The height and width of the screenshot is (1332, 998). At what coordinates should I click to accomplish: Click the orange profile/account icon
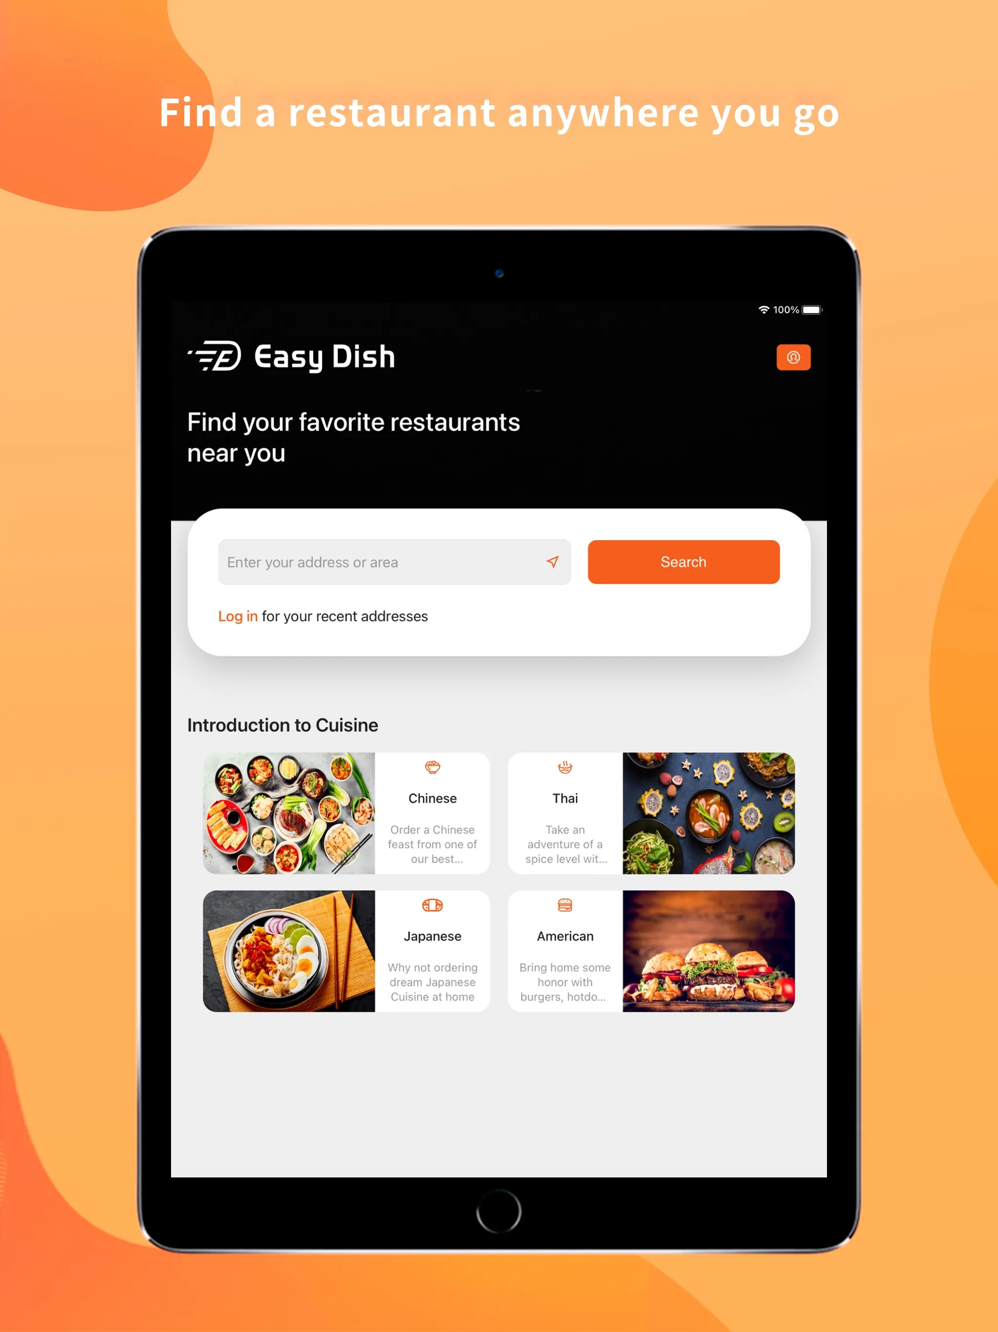[x=794, y=356]
